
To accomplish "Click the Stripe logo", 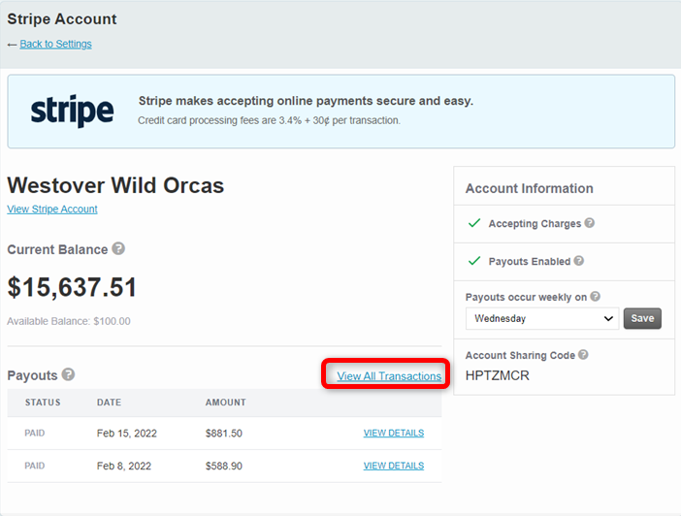I will click(x=72, y=111).
